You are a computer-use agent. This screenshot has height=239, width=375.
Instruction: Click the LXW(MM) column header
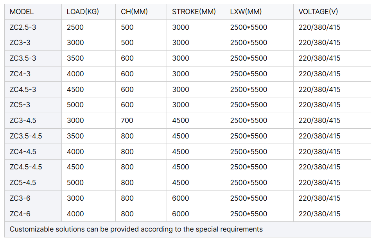(246, 12)
